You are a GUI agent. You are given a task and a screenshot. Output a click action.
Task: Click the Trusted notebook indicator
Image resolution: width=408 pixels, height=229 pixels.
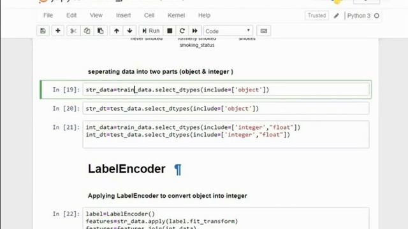coord(317,15)
